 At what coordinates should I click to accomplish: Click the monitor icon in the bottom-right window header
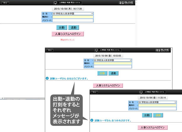click(141, 92)
